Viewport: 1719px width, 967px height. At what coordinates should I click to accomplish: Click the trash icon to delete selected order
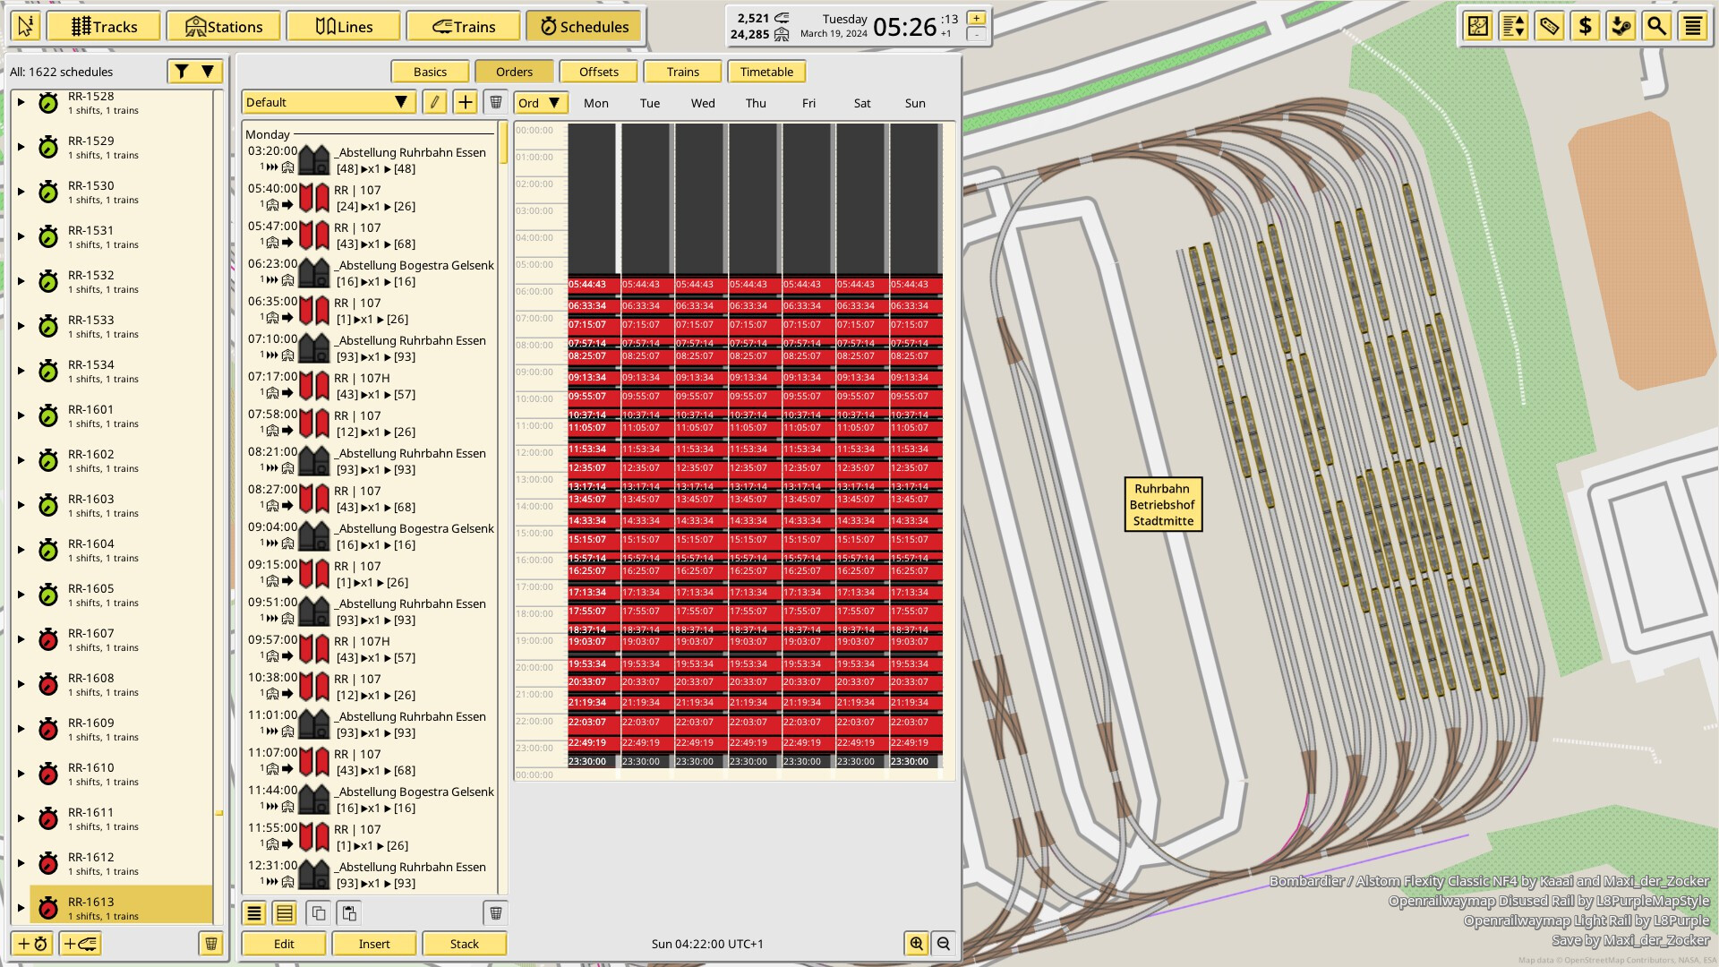[x=493, y=912]
